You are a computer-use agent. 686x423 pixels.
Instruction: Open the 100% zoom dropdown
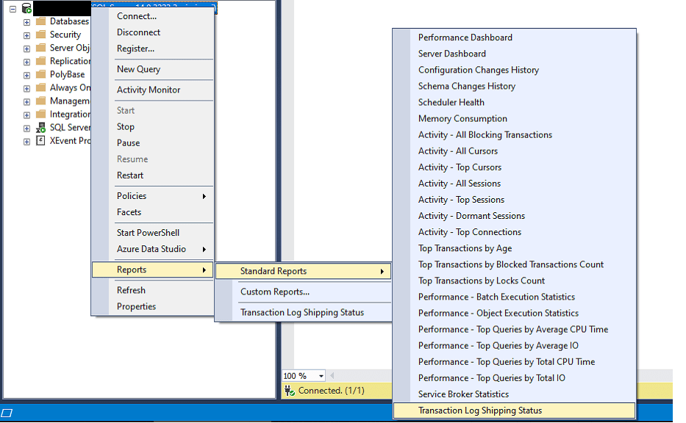(x=320, y=375)
